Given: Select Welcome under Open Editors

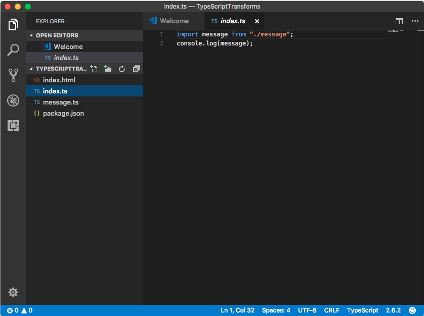Looking at the screenshot, I should point(84,46).
